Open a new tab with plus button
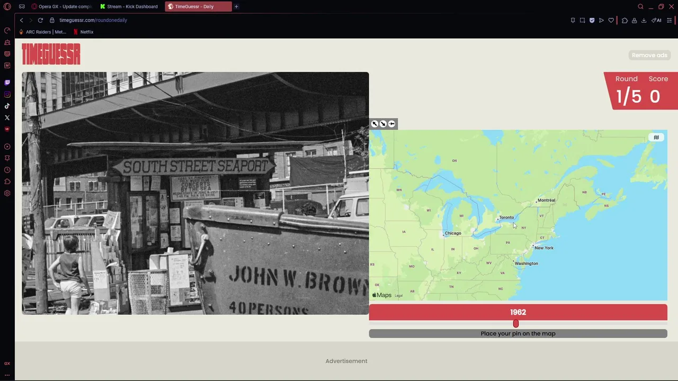The height and width of the screenshot is (381, 678). pos(236,6)
